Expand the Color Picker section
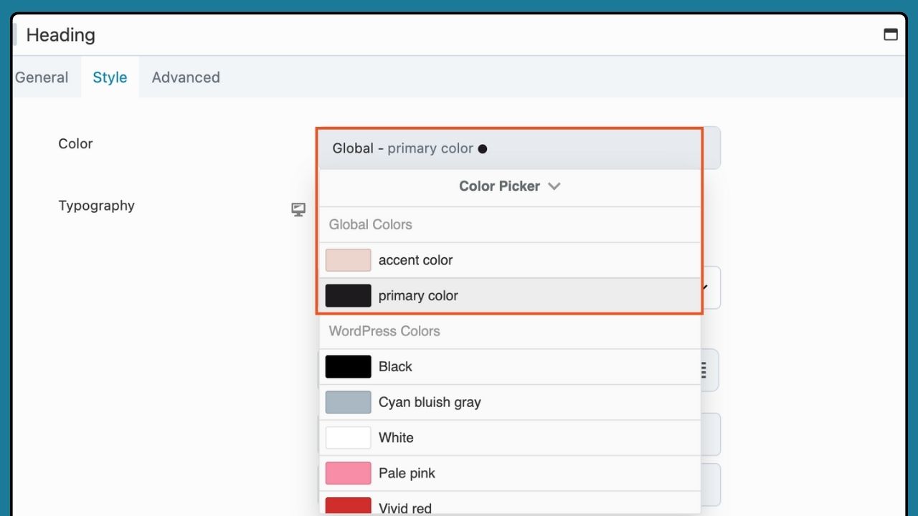This screenshot has width=918, height=516. pyautogui.click(x=499, y=186)
